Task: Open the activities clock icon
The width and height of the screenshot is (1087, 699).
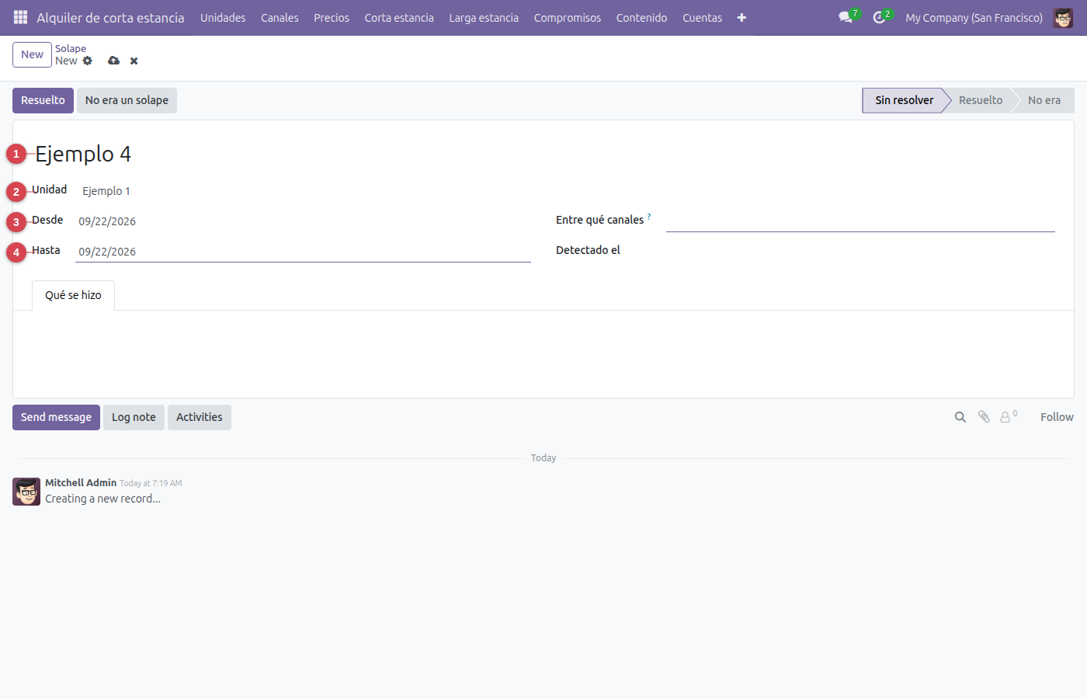Action: coord(879,17)
